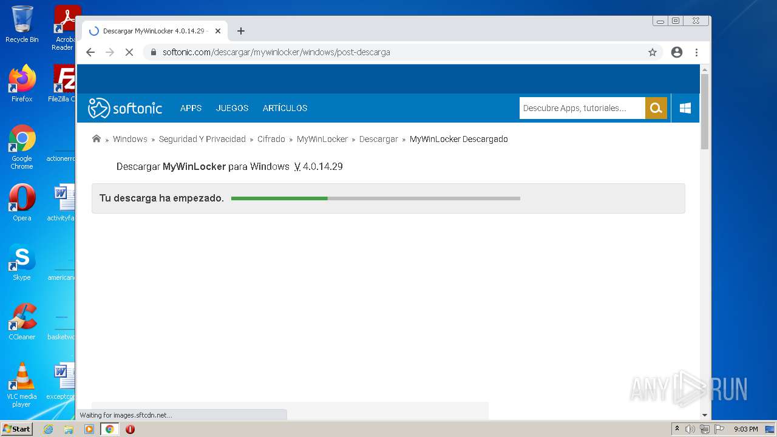
Task: Click the orange search magnifier button
Action: (656, 108)
